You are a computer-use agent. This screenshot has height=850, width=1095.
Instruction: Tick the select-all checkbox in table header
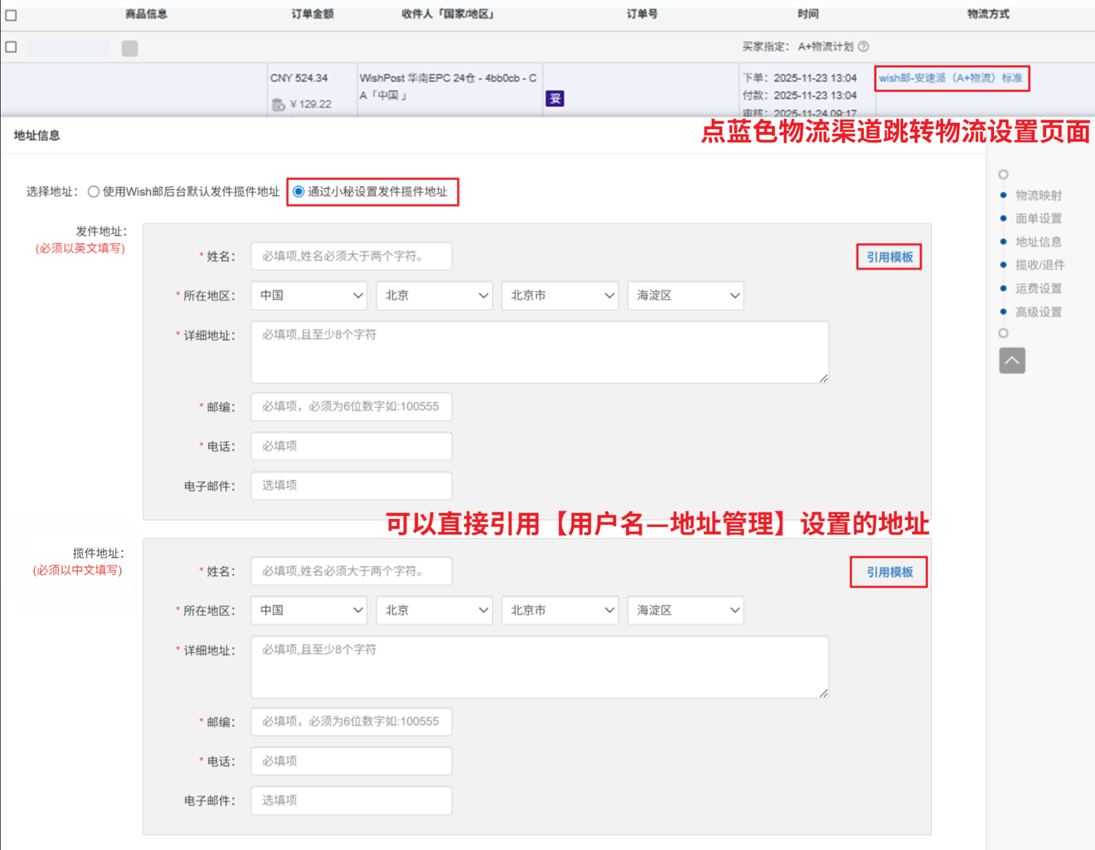tap(11, 15)
